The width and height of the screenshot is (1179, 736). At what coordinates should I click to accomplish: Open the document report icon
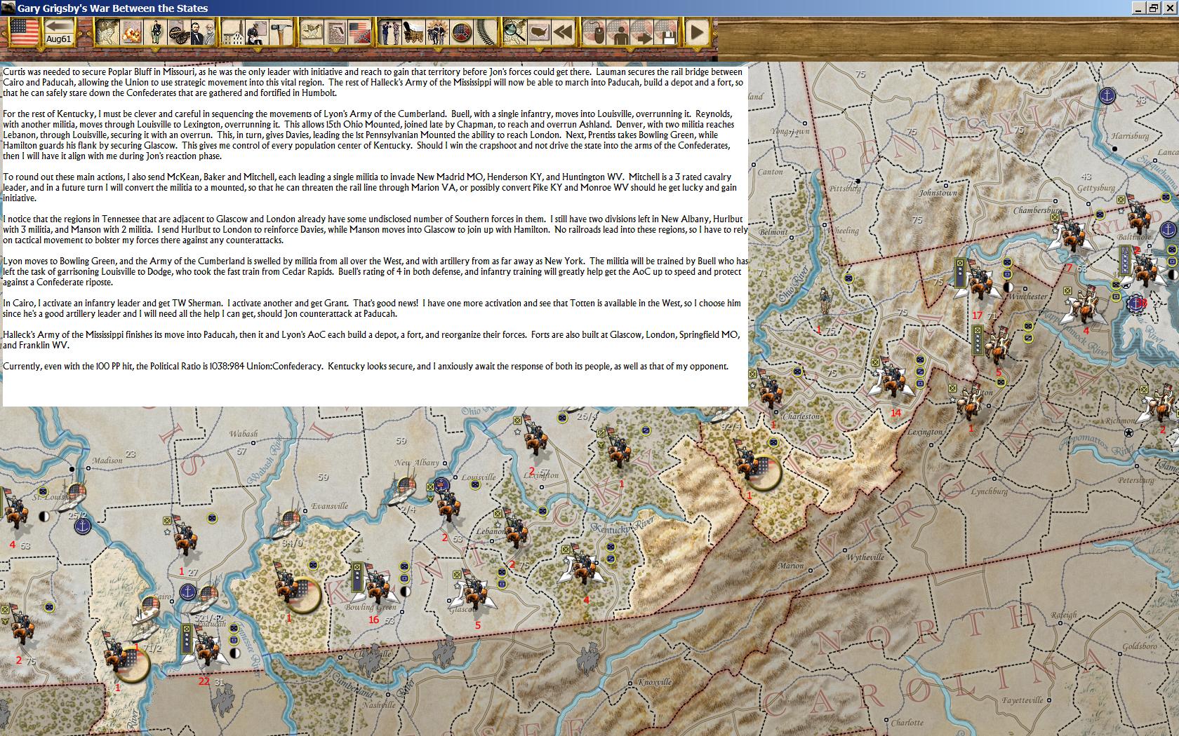click(x=335, y=32)
